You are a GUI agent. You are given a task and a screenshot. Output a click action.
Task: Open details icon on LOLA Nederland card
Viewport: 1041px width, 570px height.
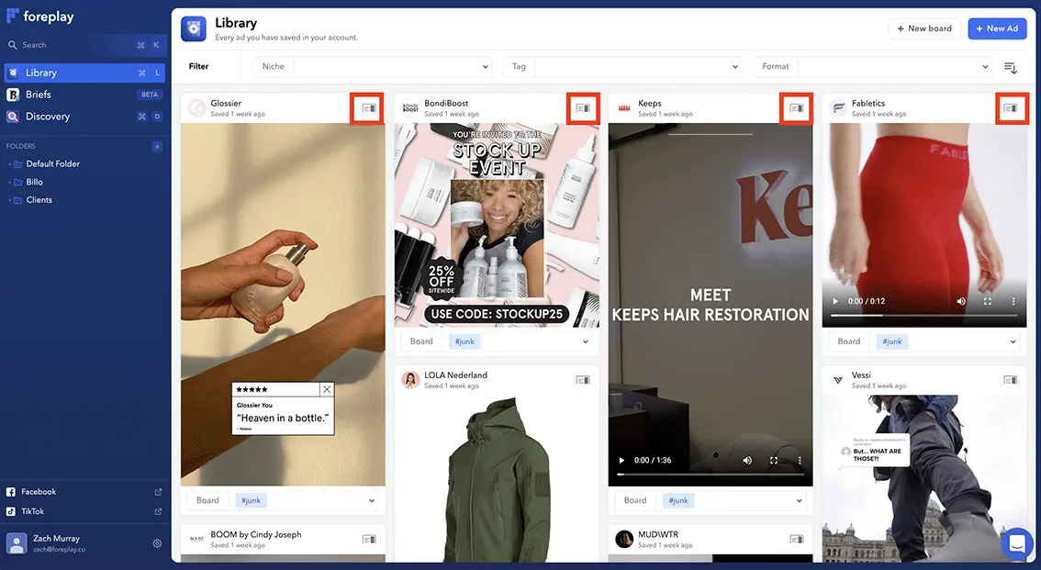[x=583, y=380]
